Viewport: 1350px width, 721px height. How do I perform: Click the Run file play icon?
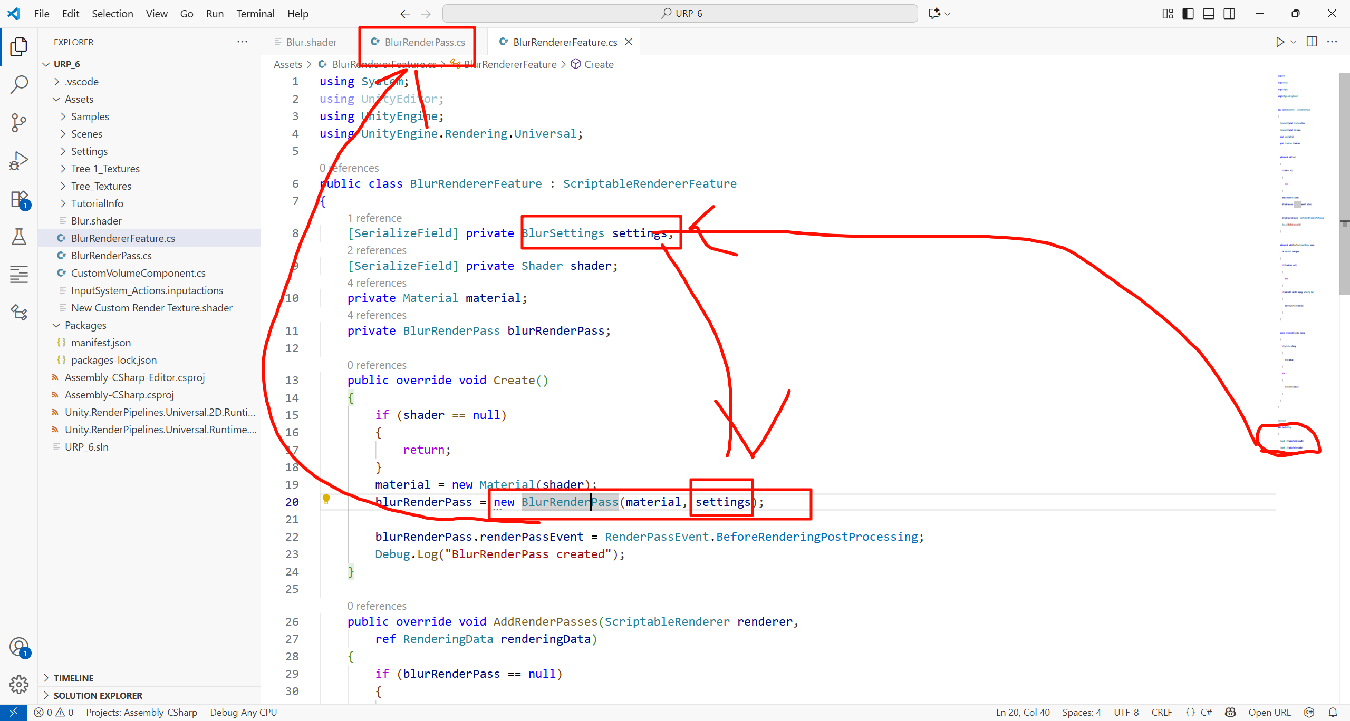[1280, 42]
